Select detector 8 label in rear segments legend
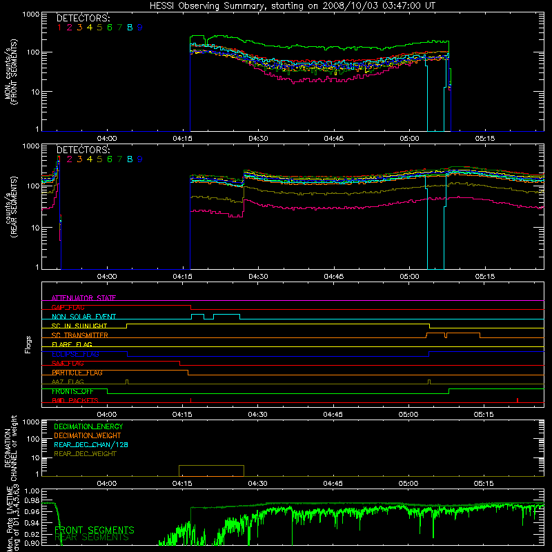552x552 pixels. click(x=130, y=159)
